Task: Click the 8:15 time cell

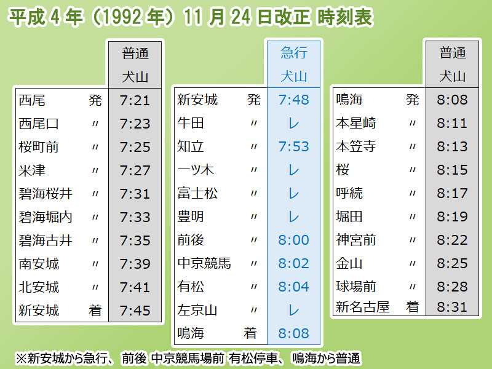Action: (x=452, y=170)
